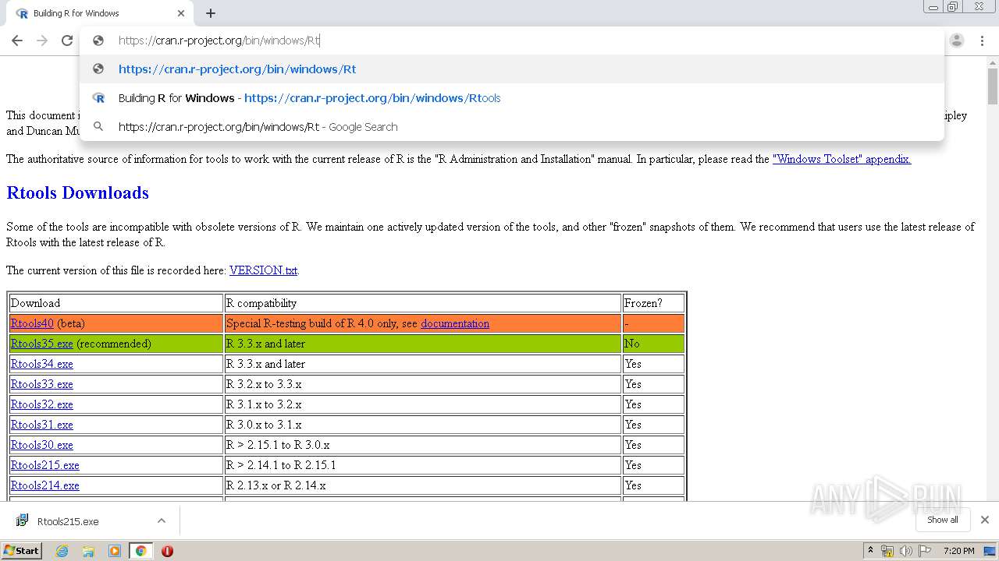Image resolution: width=999 pixels, height=561 pixels.
Task: Go back to the previous page
Action: click(17, 41)
